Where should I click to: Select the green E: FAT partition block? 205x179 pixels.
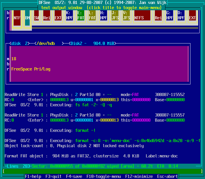click(81, 16)
